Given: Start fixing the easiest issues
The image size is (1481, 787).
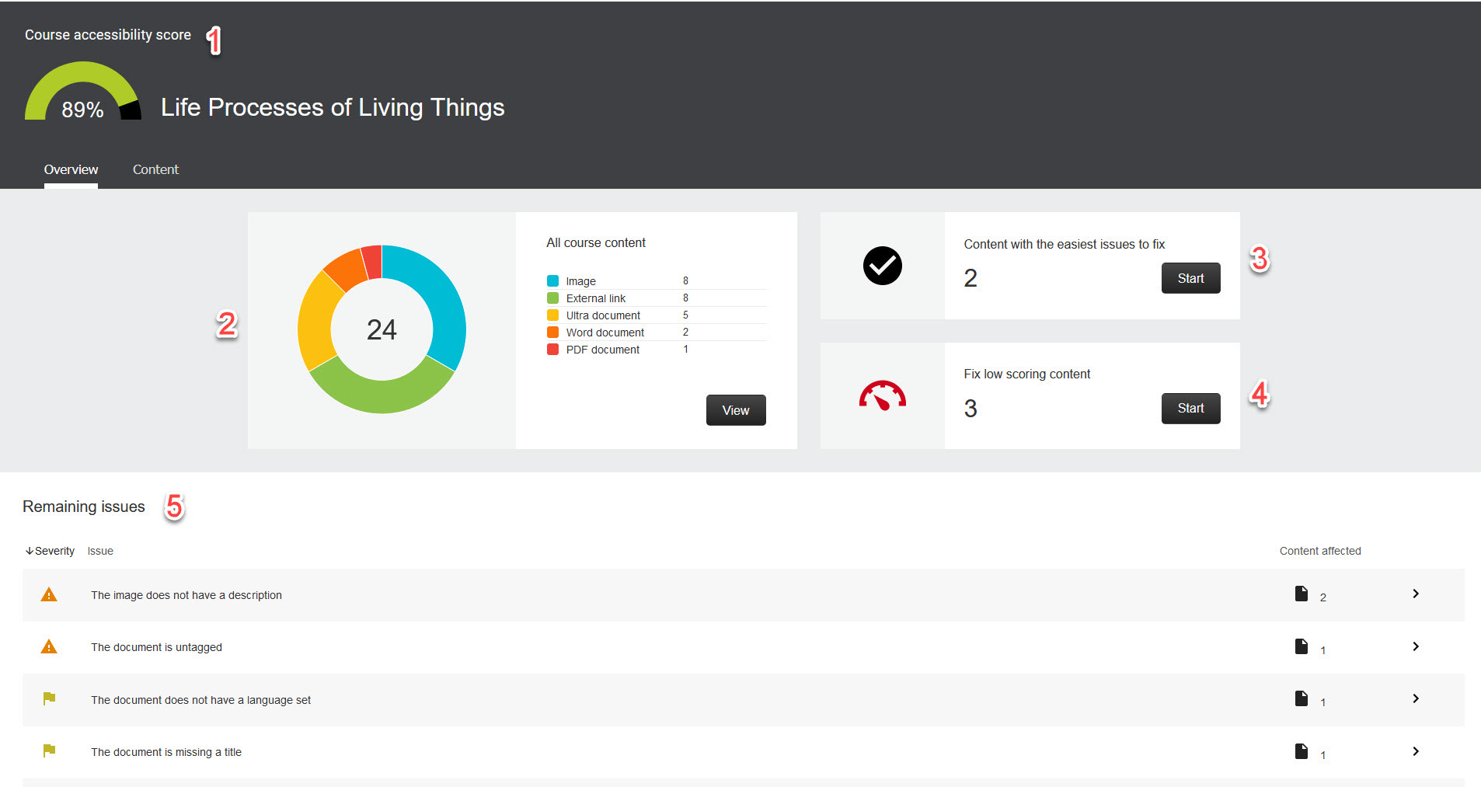Looking at the screenshot, I should tap(1190, 277).
